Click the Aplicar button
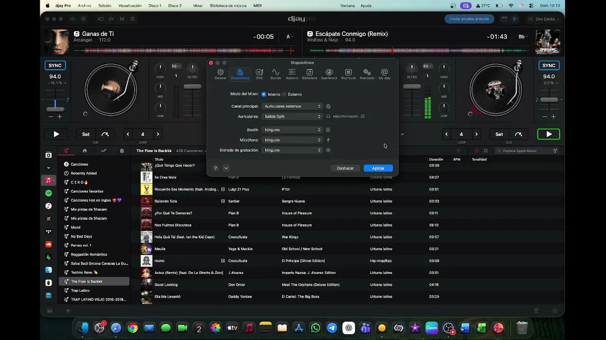 [378, 168]
